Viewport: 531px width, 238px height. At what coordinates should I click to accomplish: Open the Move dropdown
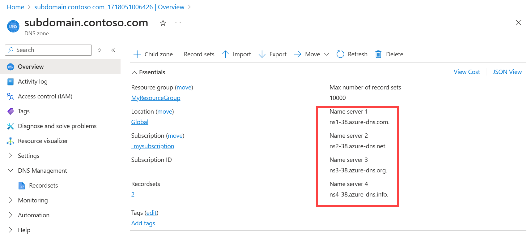click(x=312, y=54)
